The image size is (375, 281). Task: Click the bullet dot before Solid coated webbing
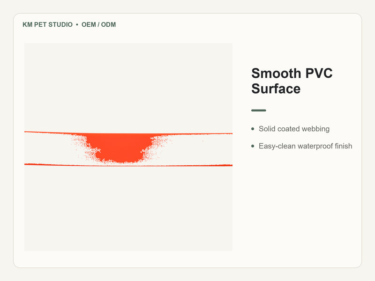click(253, 129)
